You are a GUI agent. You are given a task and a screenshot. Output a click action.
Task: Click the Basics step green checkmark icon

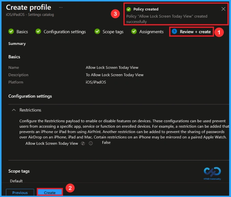point(11,31)
